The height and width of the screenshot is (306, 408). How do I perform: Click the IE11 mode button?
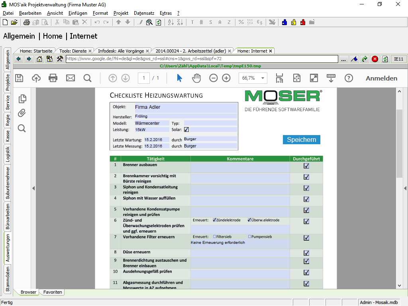coord(398,59)
